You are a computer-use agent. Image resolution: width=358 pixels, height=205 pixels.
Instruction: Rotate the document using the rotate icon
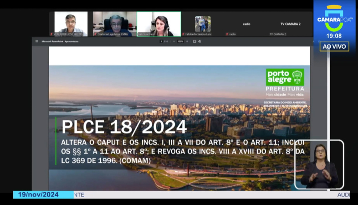(199, 41)
